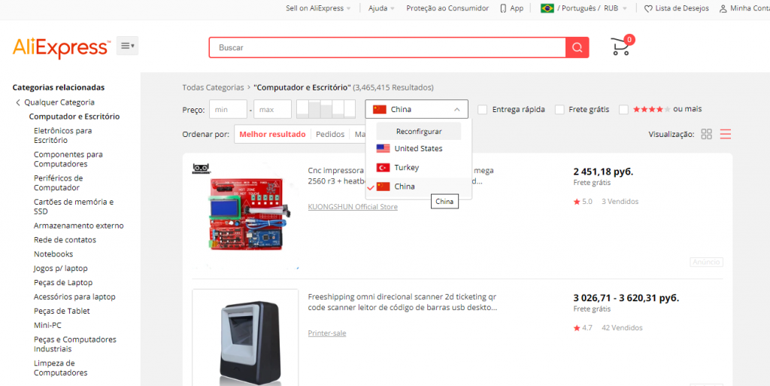Open Cartões de memória e SSD category
Viewport: 770px width, 386px height.
pyautogui.click(x=74, y=207)
